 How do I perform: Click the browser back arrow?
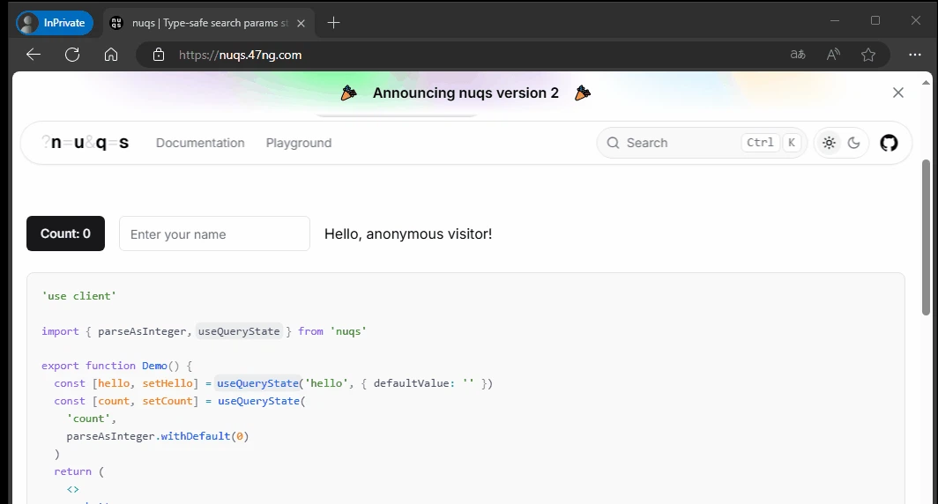click(33, 55)
